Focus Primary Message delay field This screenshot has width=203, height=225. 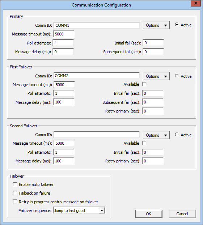(x=63, y=52)
